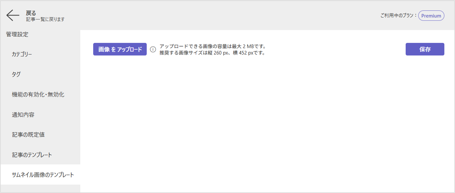Open the 通知内容 section
The image size is (455, 193).
(23, 115)
